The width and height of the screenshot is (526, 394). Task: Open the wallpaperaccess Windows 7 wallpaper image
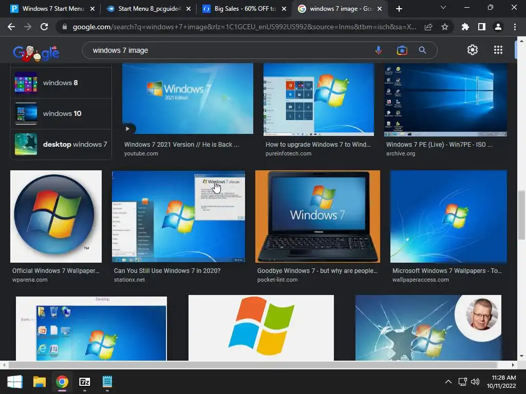[x=448, y=216]
